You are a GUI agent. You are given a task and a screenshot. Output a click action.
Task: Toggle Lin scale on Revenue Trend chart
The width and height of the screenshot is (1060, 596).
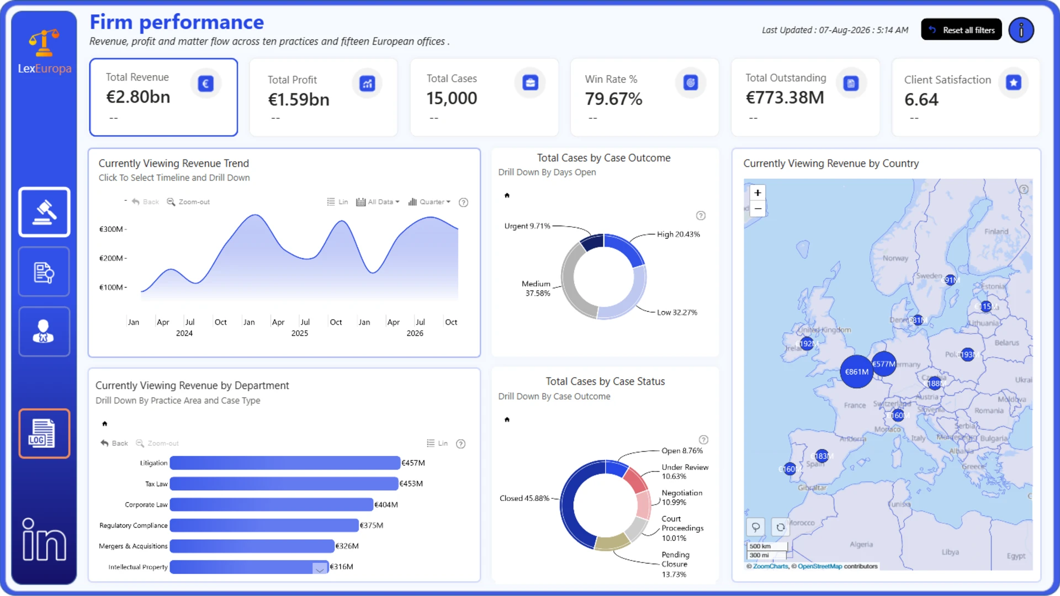[337, 202]
